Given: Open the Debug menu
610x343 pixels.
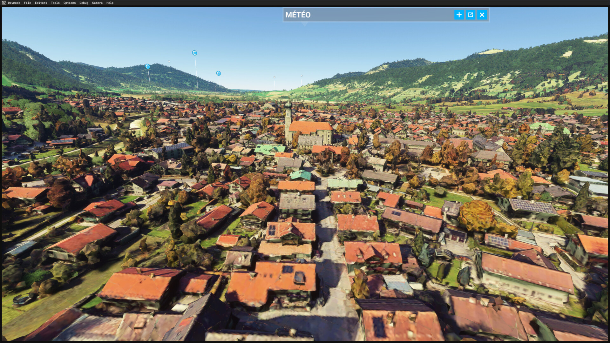Looking at the screenshot, I should coord(84,3).
